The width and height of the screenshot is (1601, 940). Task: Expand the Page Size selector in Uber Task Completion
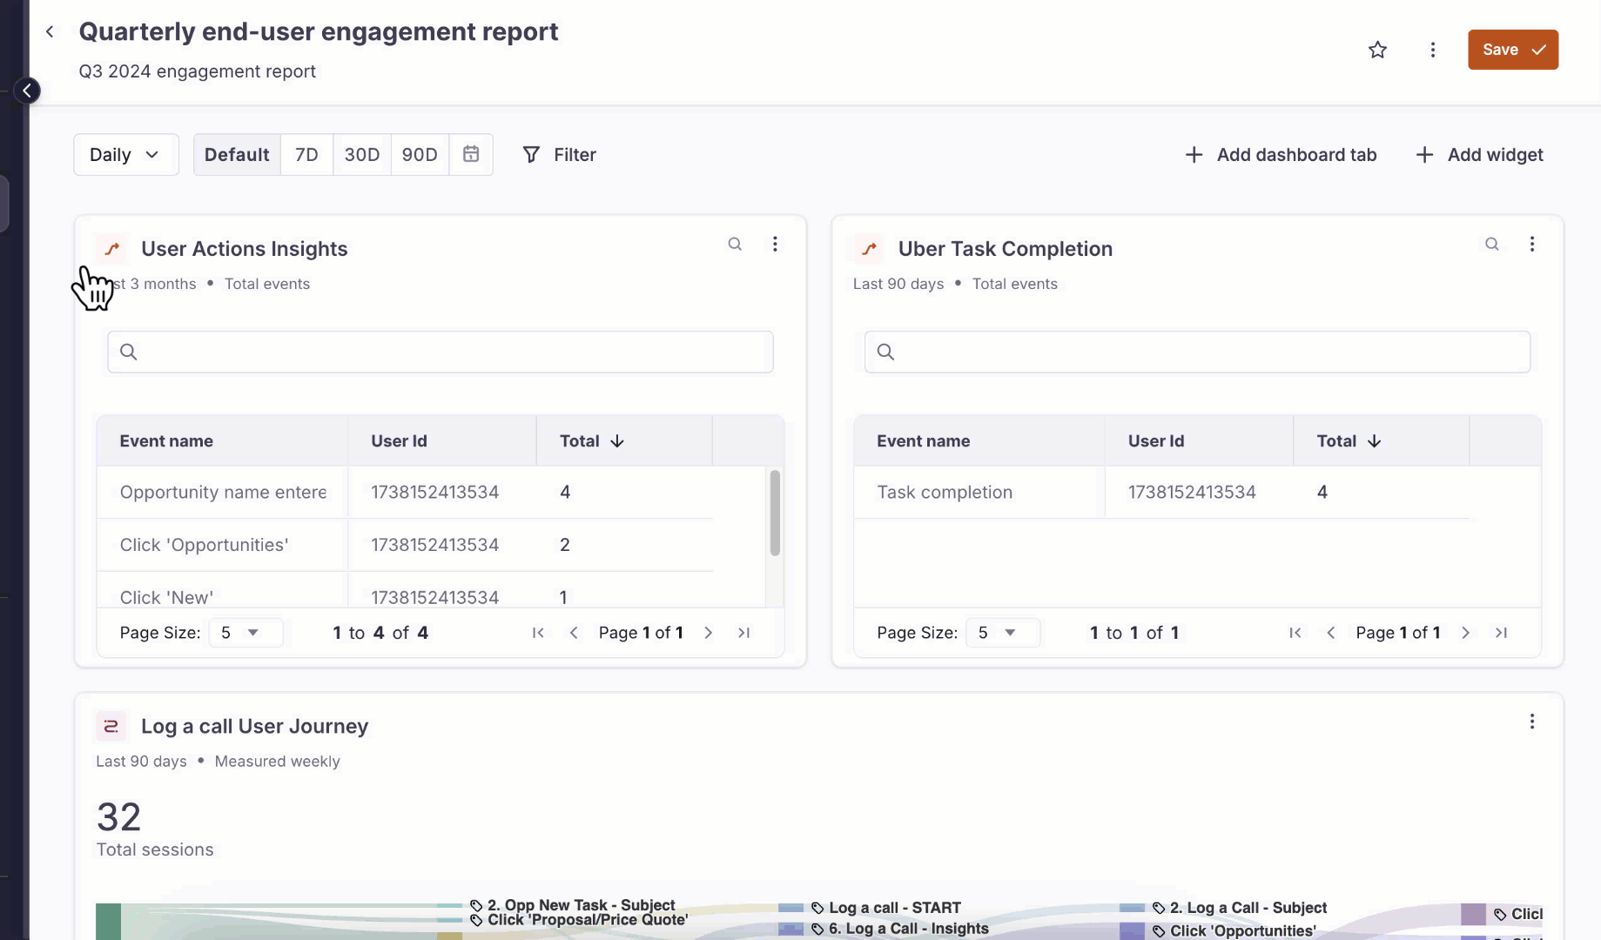click(1002, 633)
